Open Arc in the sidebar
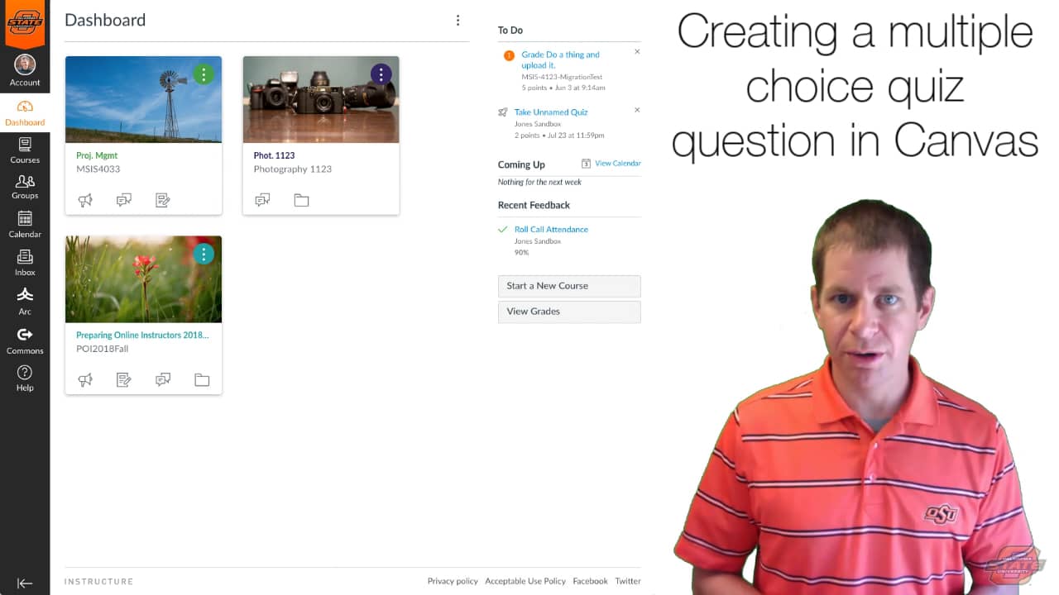The image size is (1059, 595). pos(25,302)
